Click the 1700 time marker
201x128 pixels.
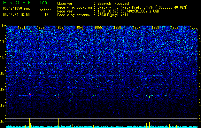pos(194,28)
